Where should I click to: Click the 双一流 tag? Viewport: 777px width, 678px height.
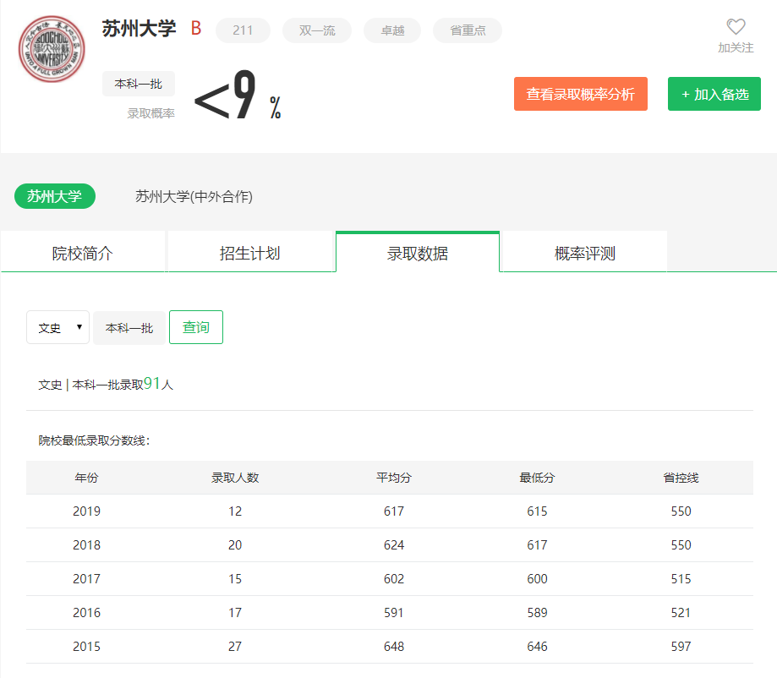click(x=317, y=30)
